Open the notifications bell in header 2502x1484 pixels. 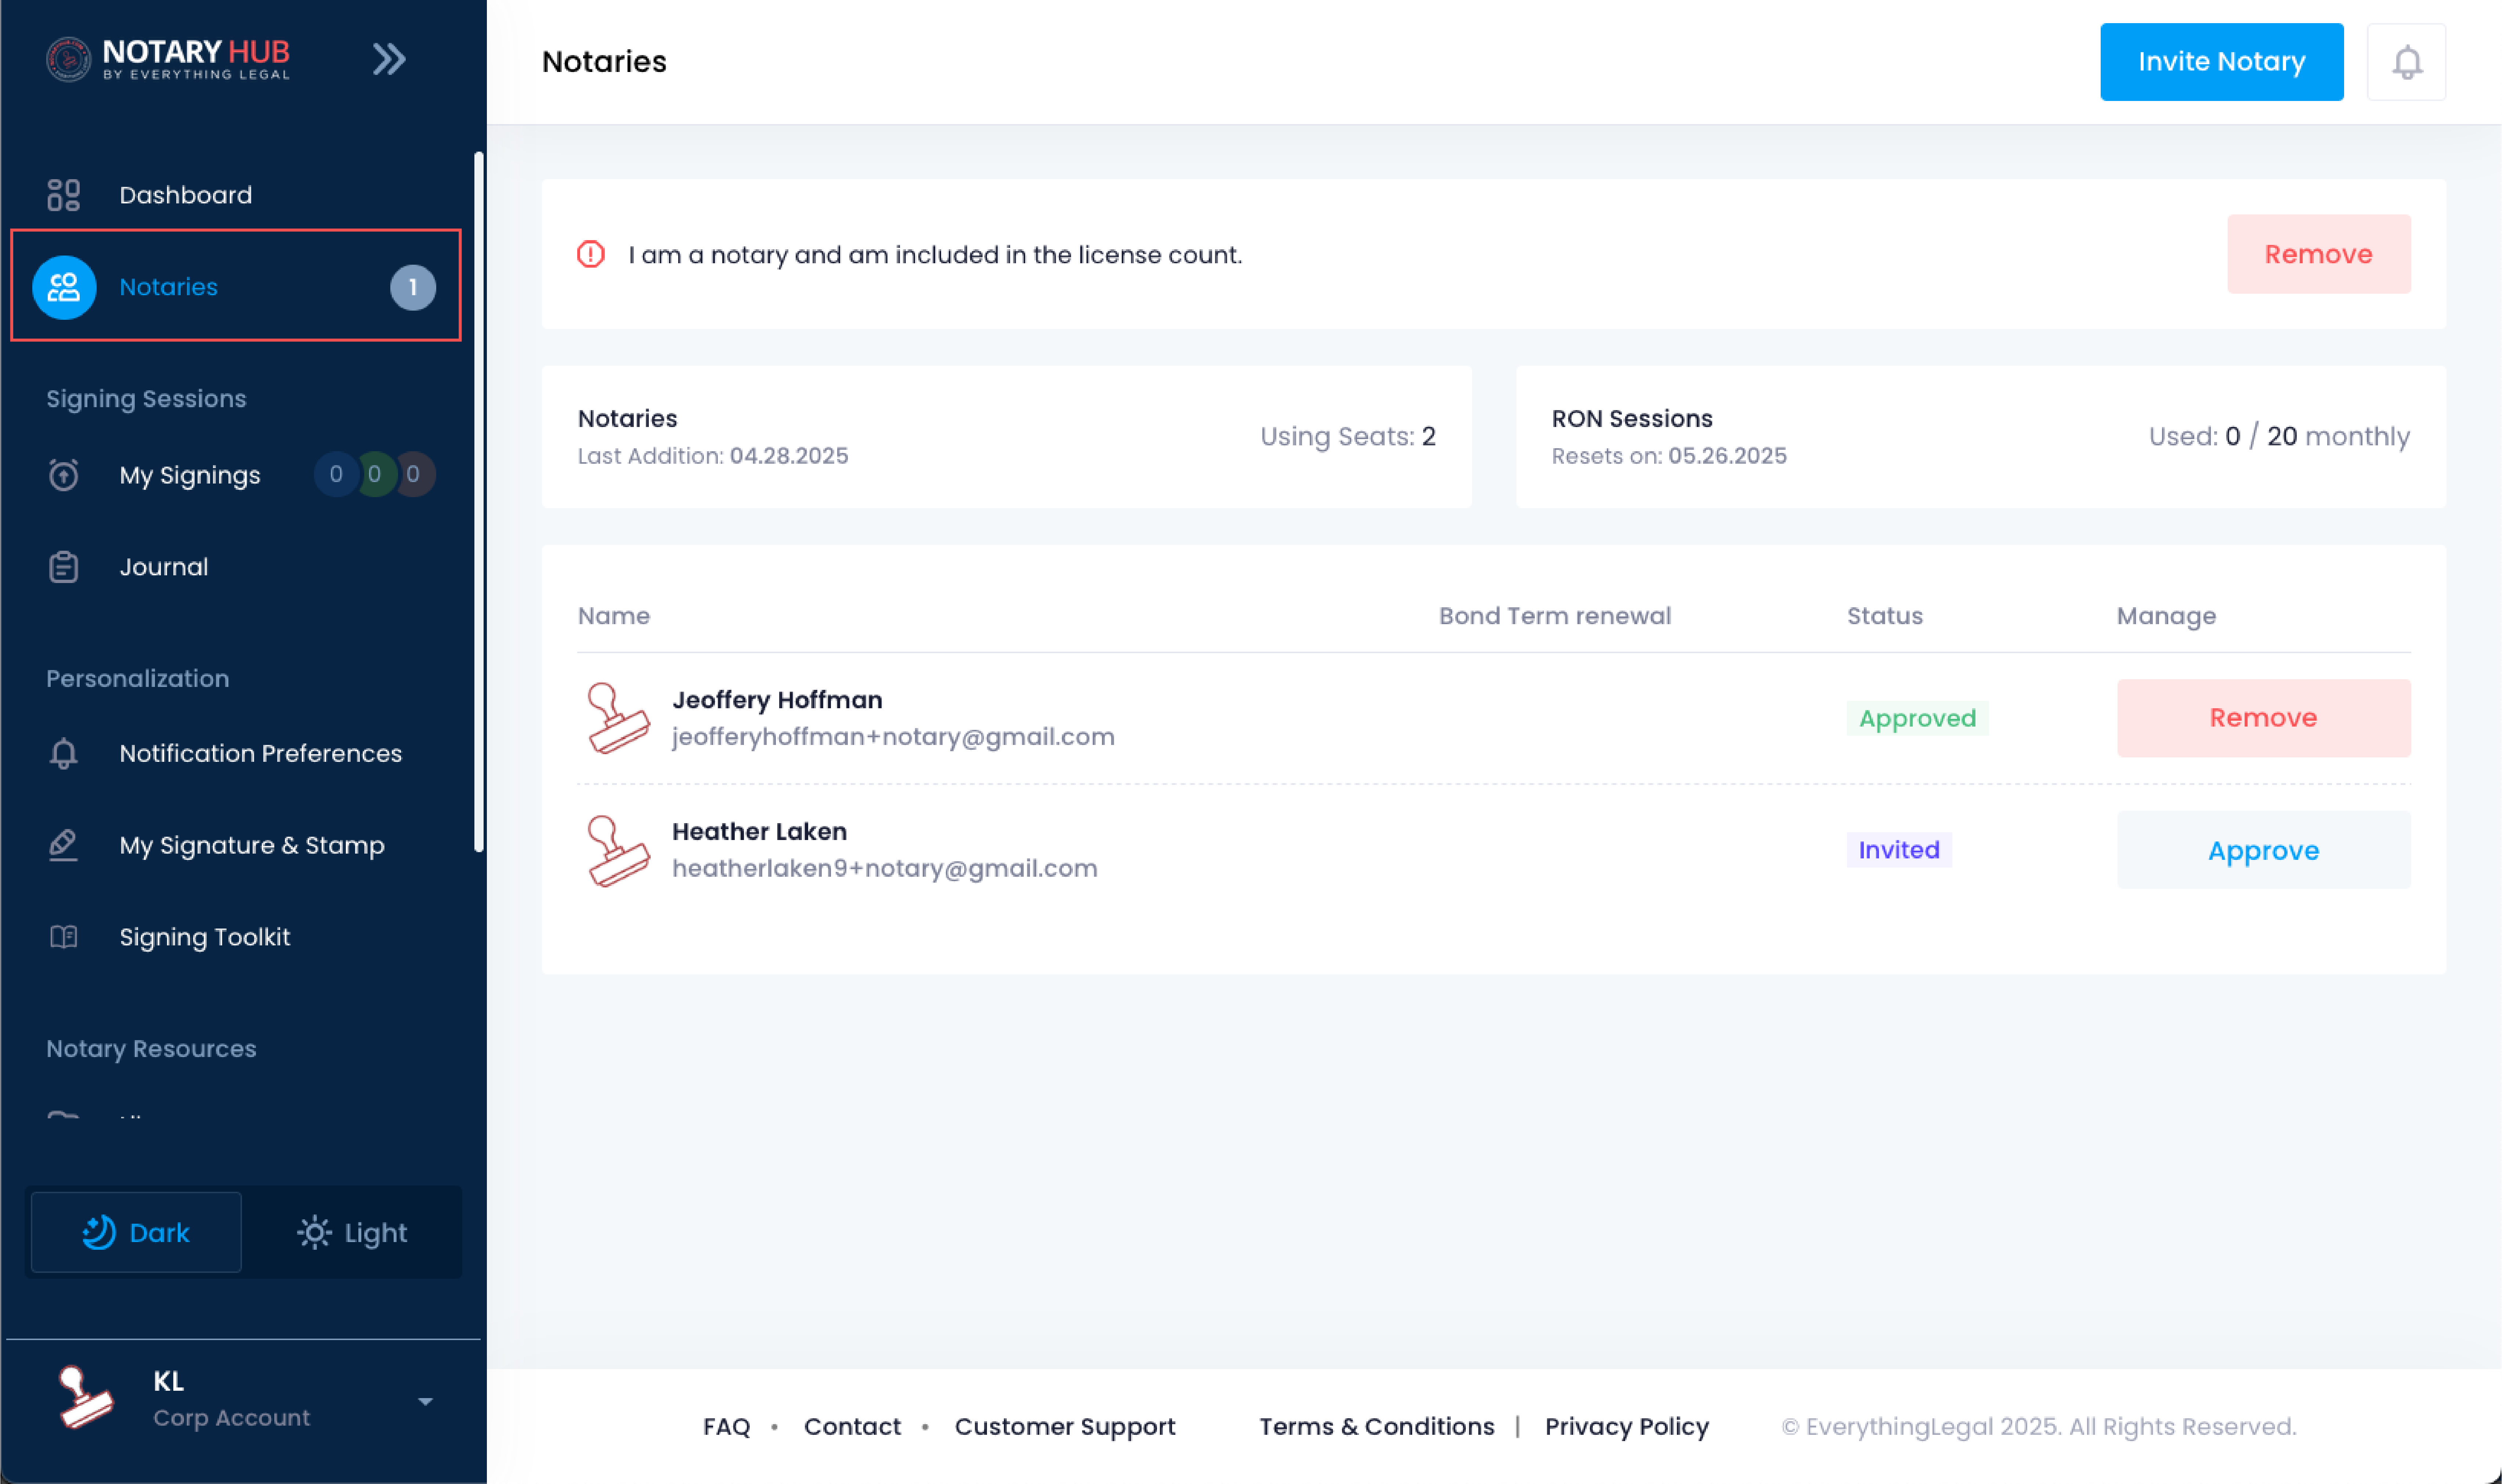coord(2406,62)
